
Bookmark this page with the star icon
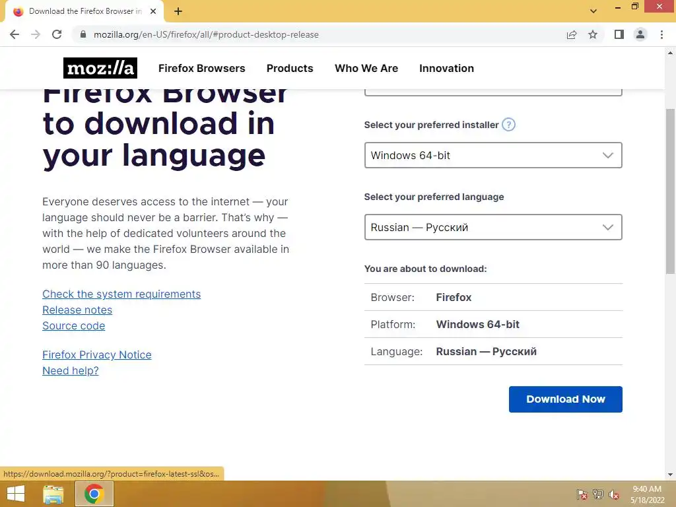pyautogui.click(x=593, y=34)
